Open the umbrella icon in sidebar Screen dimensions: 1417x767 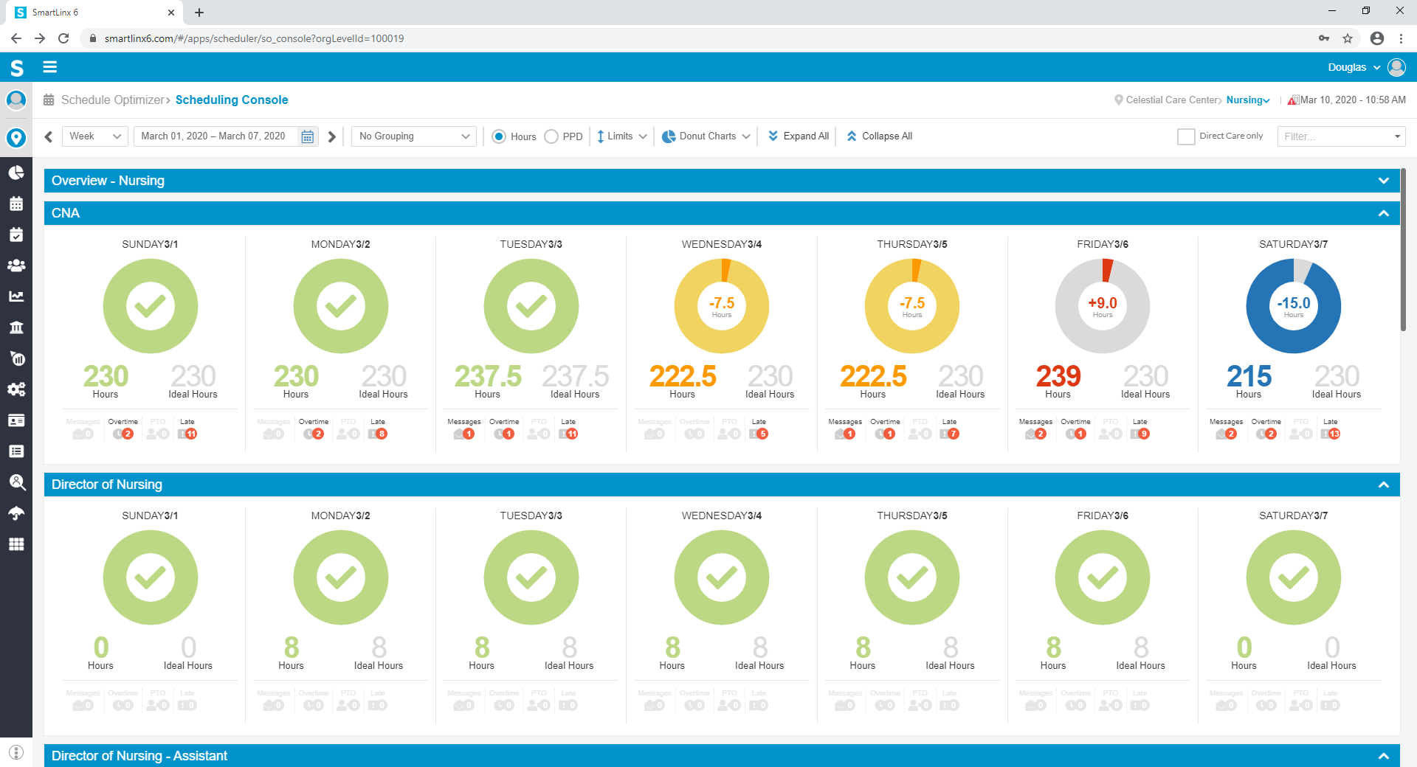pyautogui.click(x=16, y=513)
